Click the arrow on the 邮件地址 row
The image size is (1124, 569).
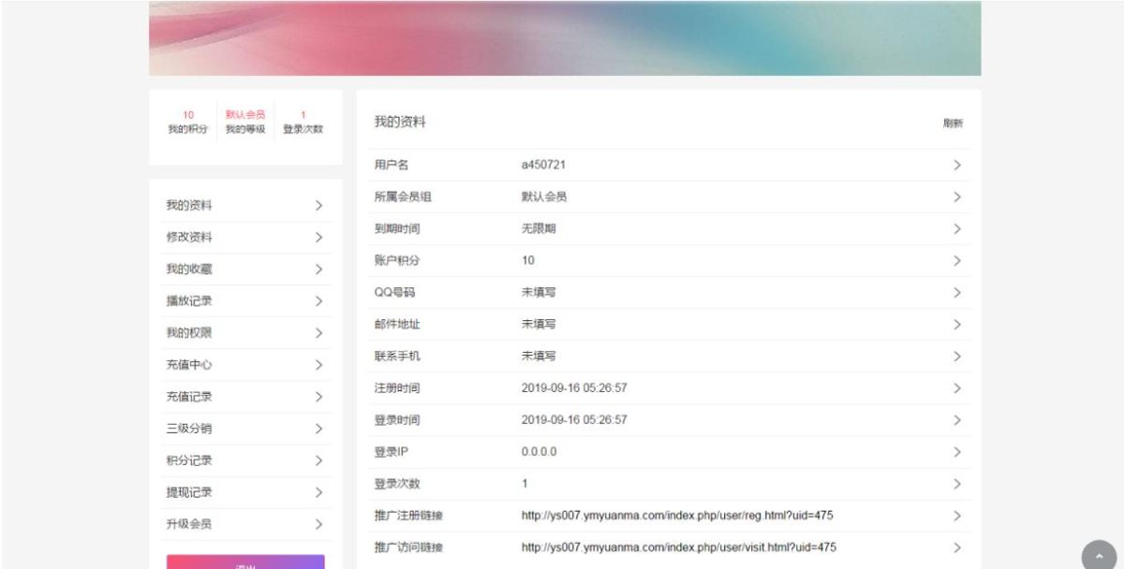tap(957, 324)
